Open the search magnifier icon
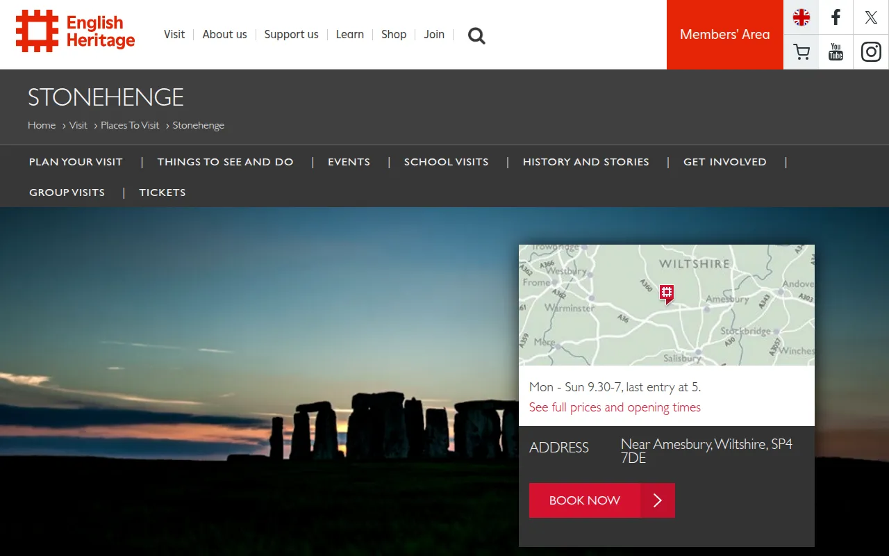889x556 pixels. pyautogui.click(x=476, y=35)
